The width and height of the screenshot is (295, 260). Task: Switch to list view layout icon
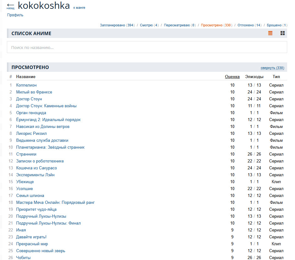(270, 33)
